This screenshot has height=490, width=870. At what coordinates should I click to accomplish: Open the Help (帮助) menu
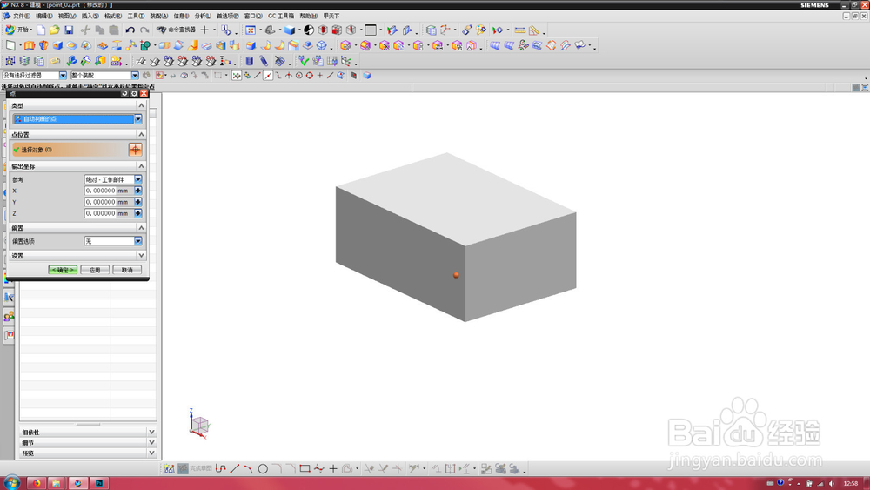pyautogui.click(x=309, y=16)
